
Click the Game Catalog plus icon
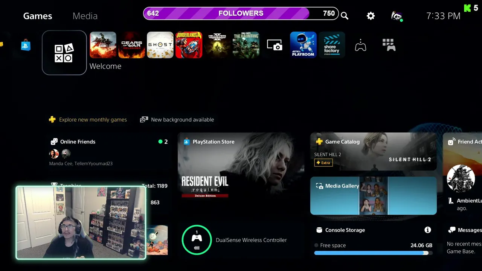319,142
